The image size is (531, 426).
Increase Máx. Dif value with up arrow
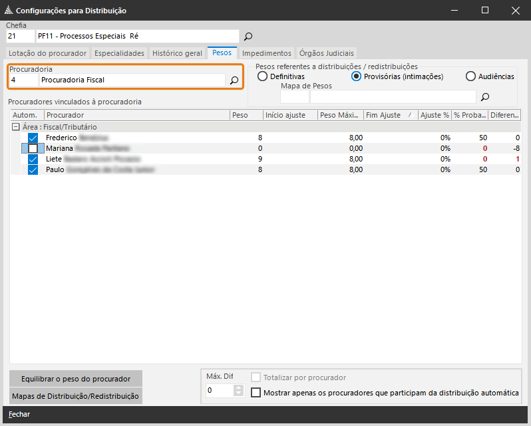(240, 387)
